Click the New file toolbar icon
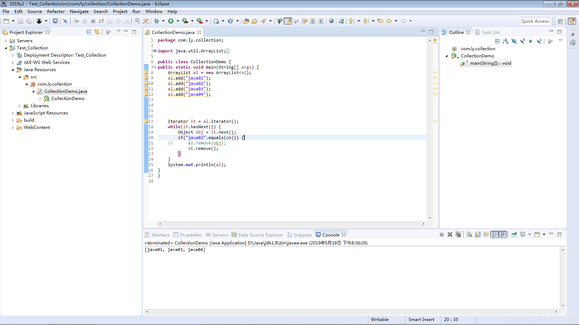 click(6, 21)
